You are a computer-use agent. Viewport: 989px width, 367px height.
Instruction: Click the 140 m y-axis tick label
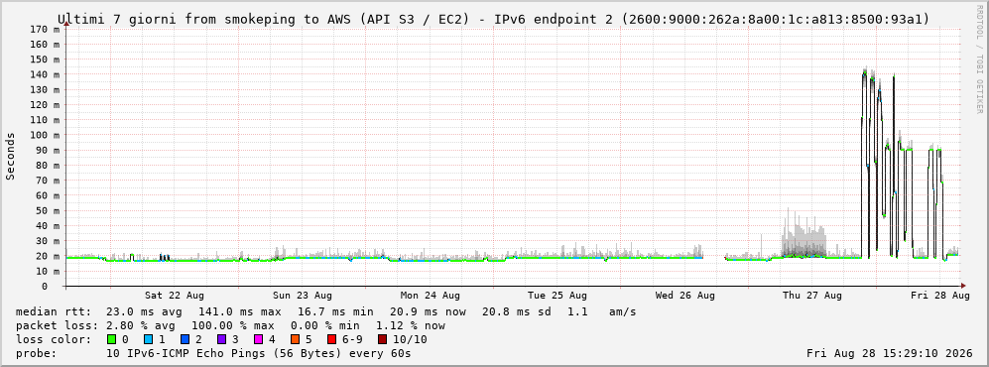coord(44,74)
